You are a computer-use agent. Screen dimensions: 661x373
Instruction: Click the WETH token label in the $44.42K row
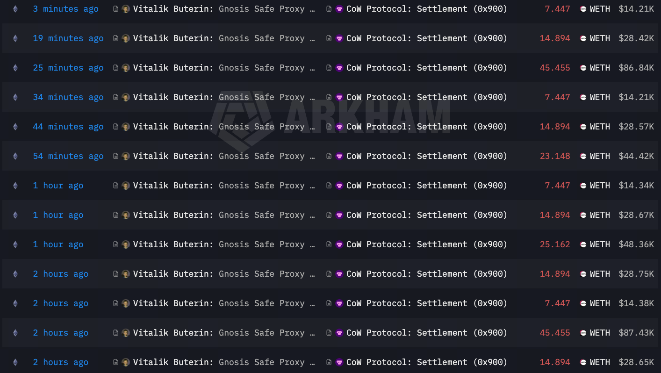(x=600, y=156)
